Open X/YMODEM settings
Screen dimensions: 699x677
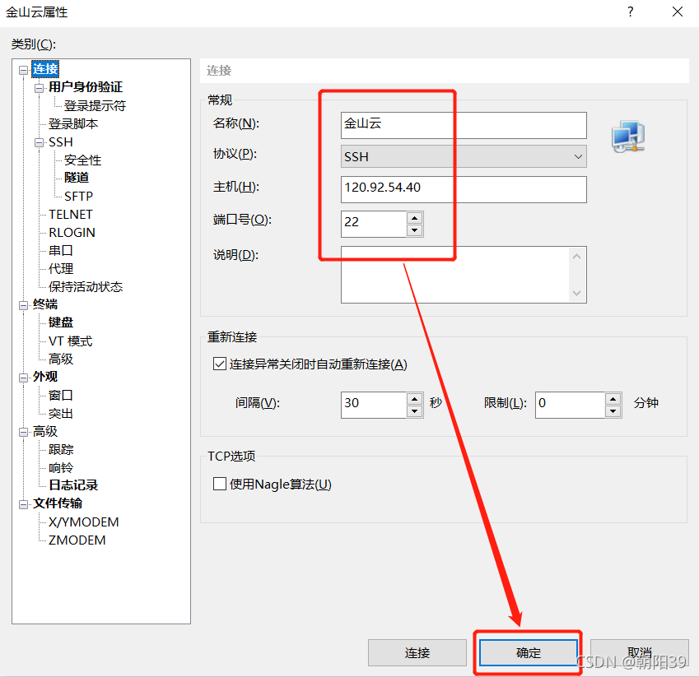[x=84, y=522]
